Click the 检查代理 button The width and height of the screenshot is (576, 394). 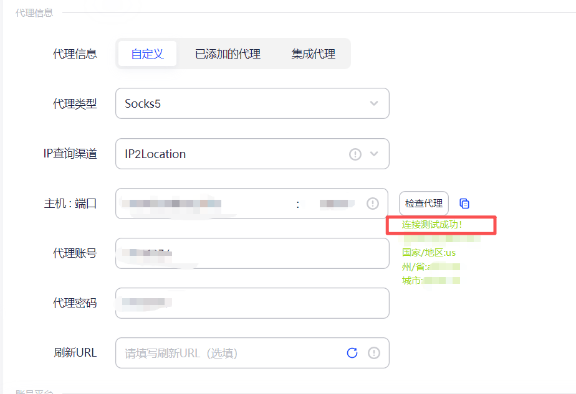pyautogui.click(x=425, y=203)
